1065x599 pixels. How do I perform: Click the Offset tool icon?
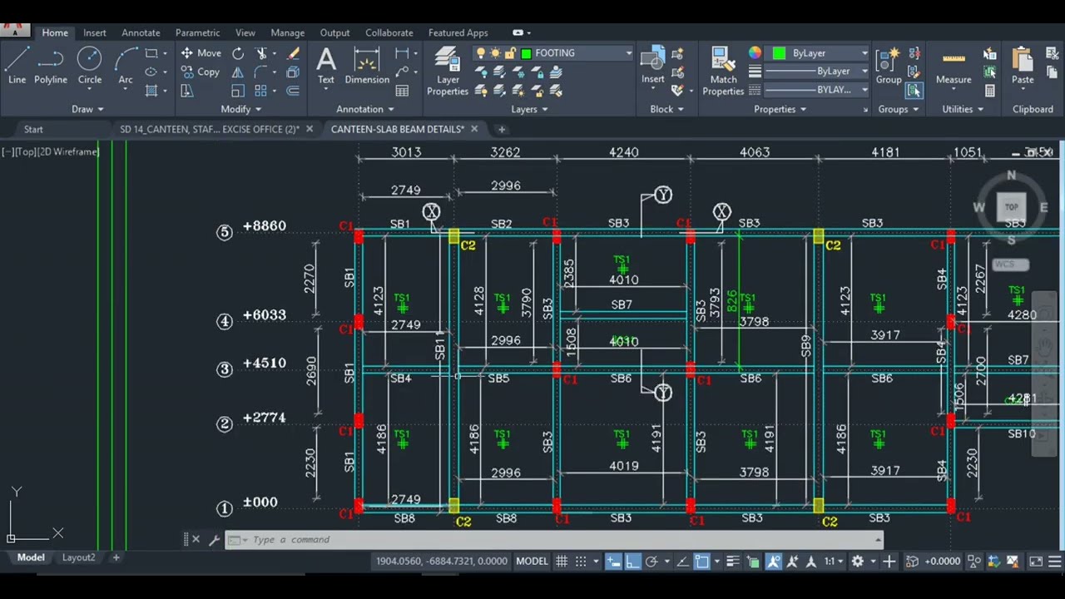293,91
